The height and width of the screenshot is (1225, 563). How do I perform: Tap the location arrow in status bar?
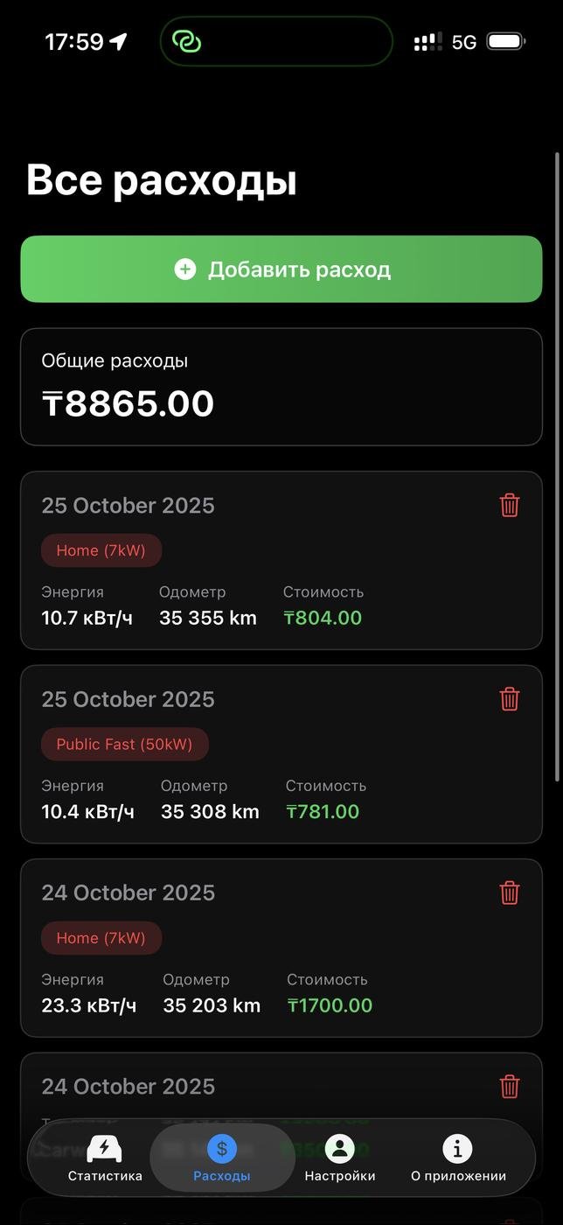[118, 41]
